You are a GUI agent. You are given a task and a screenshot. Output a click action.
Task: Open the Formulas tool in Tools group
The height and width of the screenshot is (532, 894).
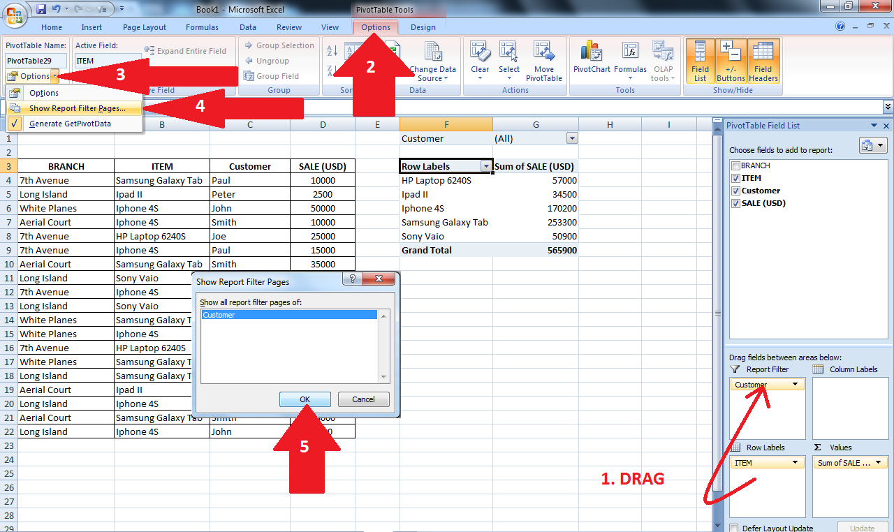[630, 60]
